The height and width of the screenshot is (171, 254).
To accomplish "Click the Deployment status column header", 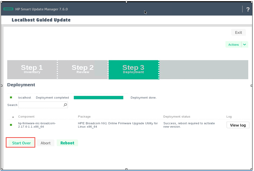I will click(x=177, y=117).
